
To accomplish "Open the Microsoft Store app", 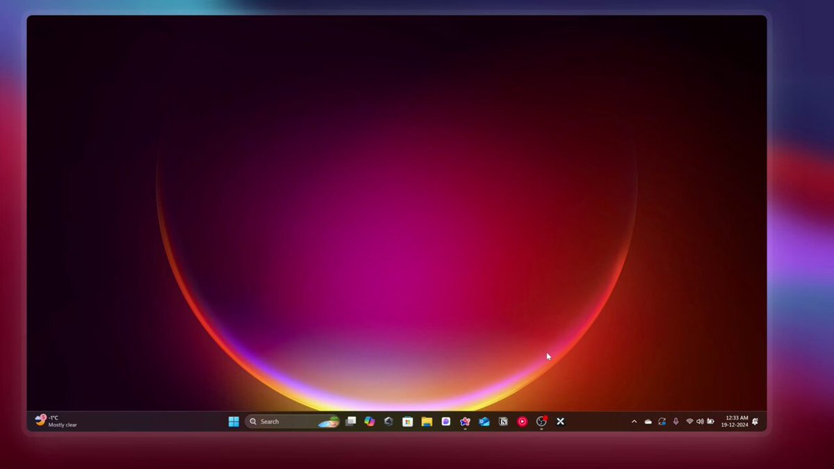I will tap(408, 422).
